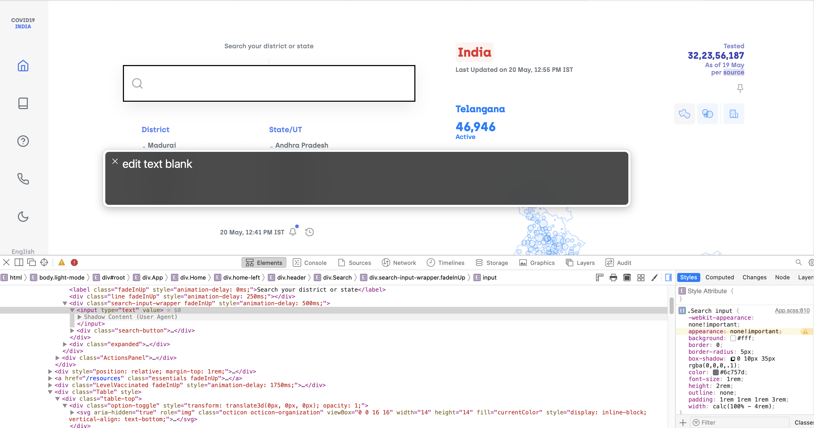Viewport: 814px width, 428px height.
Task: Click the dark mode toggle icon in sidebar
Action: [x=24, y=216]
